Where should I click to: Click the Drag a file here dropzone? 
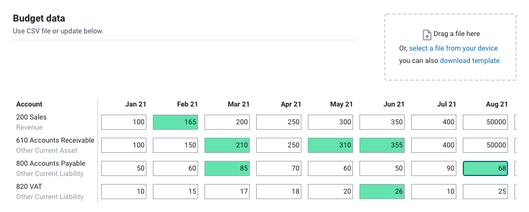tap(450, 47)
